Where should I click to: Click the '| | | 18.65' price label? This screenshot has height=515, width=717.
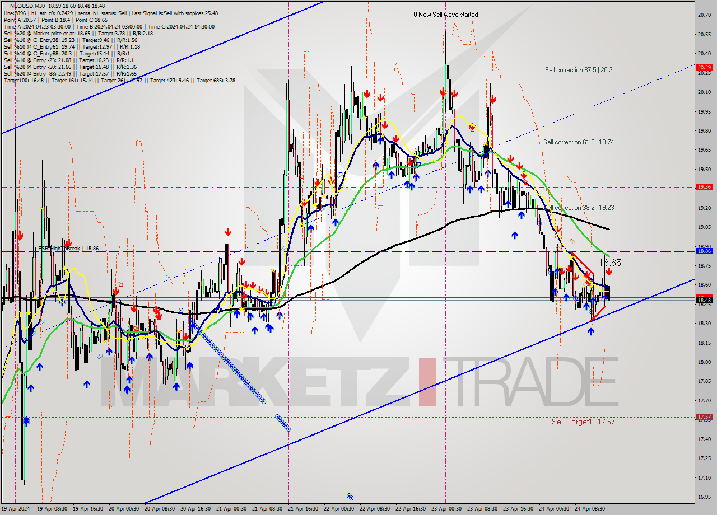click(604, 263)
